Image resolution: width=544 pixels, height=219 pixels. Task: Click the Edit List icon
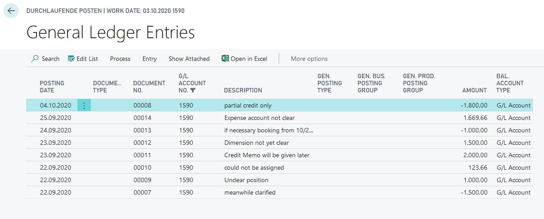pyautogui.click(x=71, y=59)
